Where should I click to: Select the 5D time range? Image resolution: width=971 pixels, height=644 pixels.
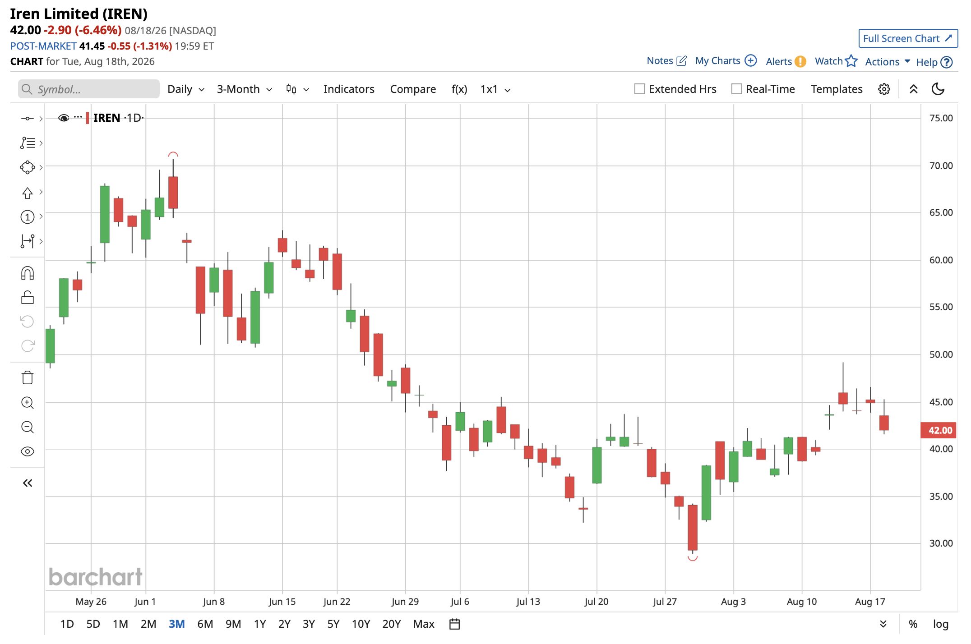tap(93, 624)
